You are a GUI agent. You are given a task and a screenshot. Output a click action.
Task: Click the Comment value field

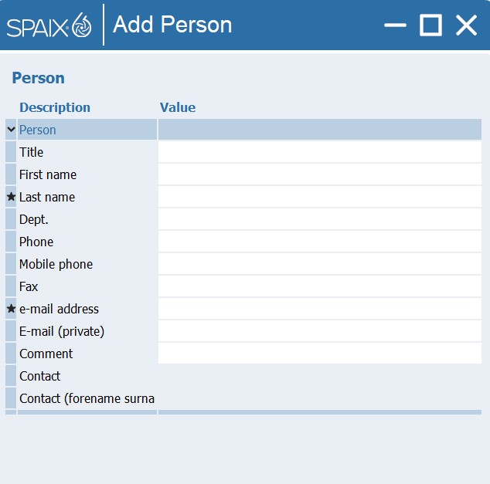320,354
